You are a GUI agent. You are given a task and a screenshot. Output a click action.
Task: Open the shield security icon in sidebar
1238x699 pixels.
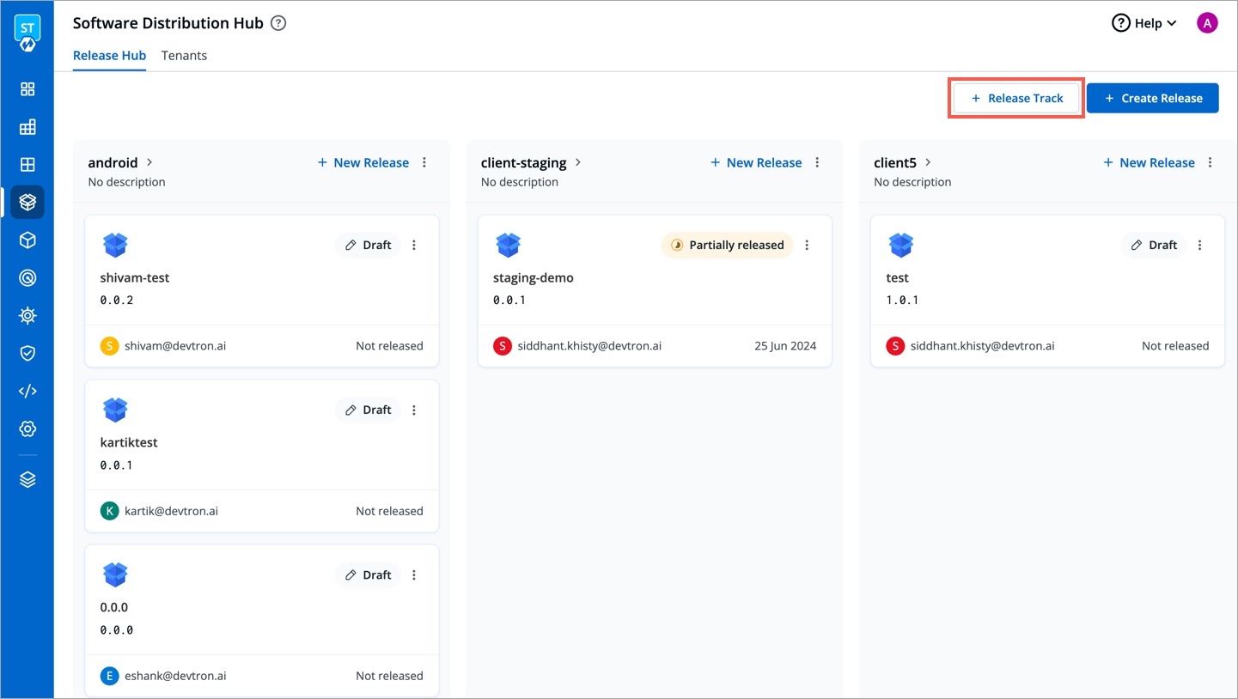pos(27,354)
